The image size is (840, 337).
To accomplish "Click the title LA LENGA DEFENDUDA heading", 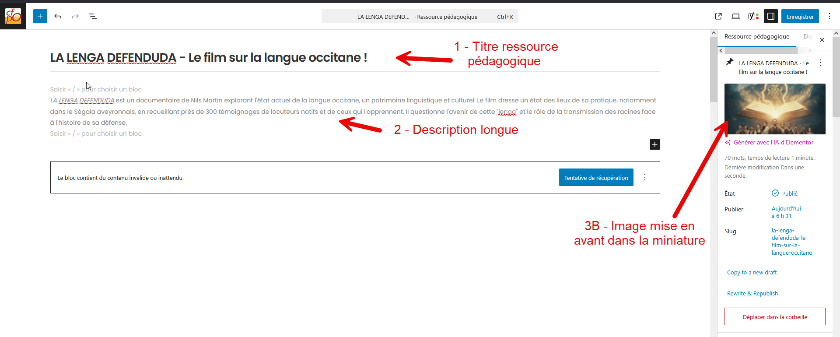I will click(x=209, y=58).
